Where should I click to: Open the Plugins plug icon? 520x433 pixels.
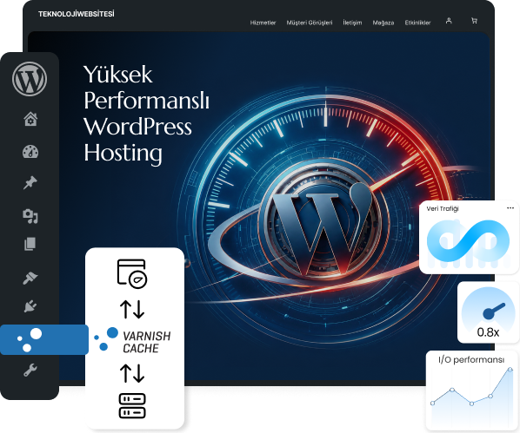[x=30, y=306]
